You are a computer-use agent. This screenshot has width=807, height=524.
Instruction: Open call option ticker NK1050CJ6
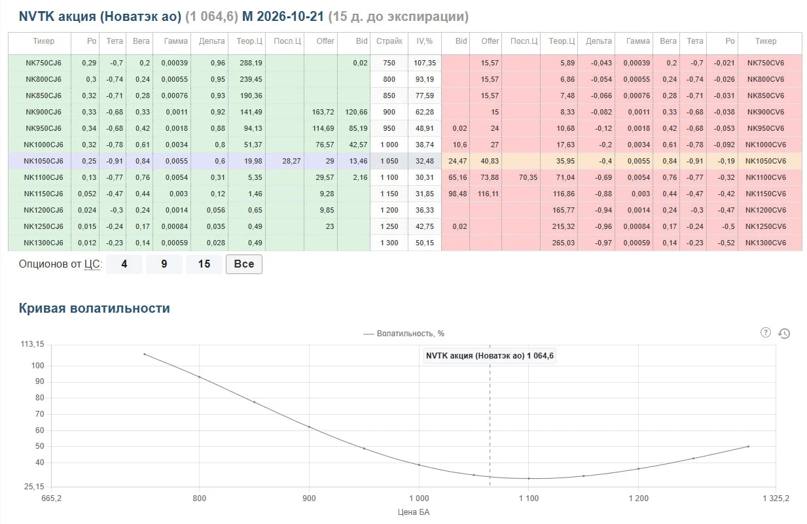[43, 161]
